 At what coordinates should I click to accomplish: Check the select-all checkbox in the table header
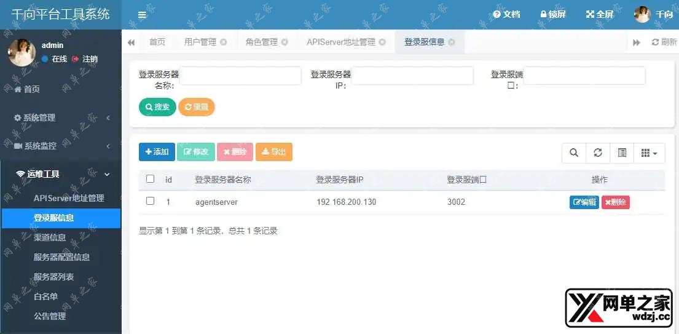click(x=151, y=180)
